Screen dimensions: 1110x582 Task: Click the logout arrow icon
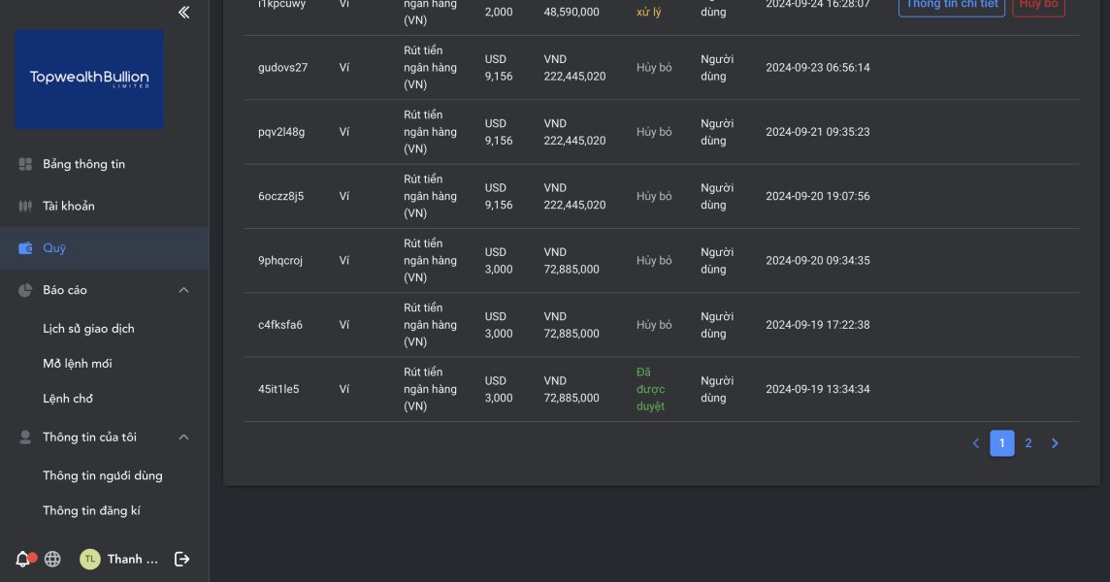pos(181,559)
